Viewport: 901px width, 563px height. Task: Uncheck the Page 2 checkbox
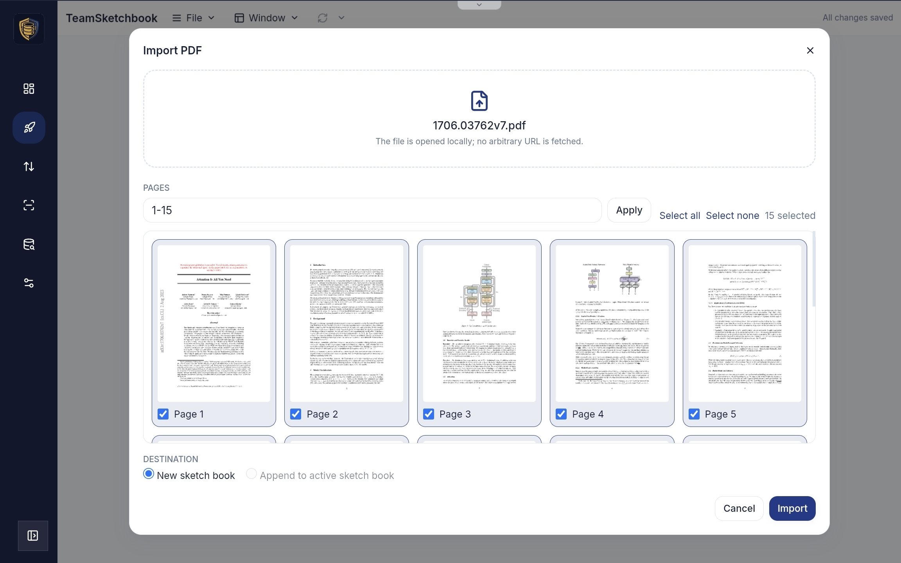(296, 414)
